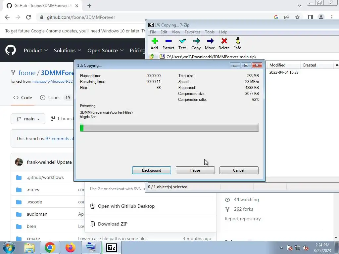Switch to 7-Zip in taskbar

(112, 247)
